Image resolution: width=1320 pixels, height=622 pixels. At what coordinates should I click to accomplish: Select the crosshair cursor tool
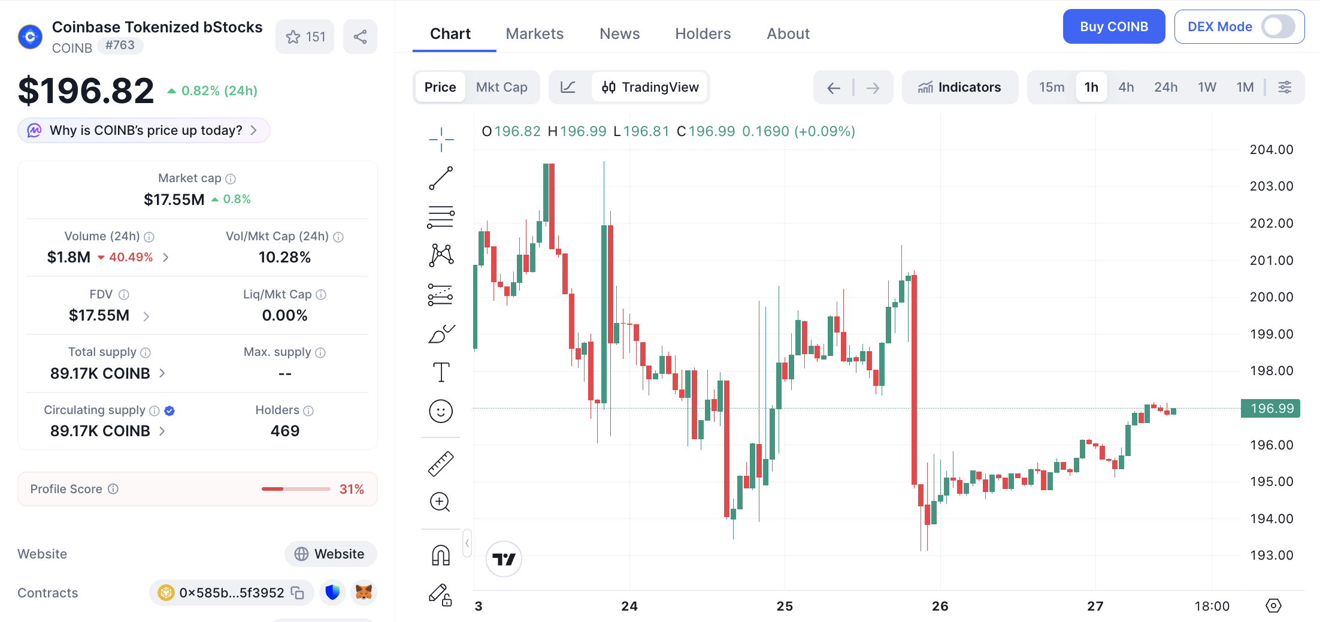[x=441, y=139]
